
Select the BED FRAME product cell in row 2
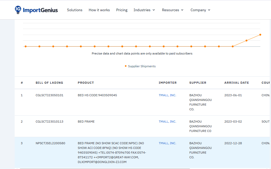[86, 122]
